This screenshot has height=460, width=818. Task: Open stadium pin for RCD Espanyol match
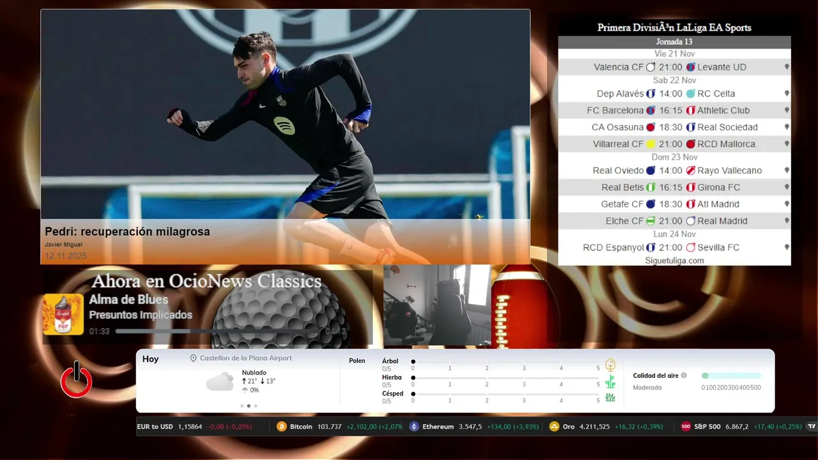787,247
